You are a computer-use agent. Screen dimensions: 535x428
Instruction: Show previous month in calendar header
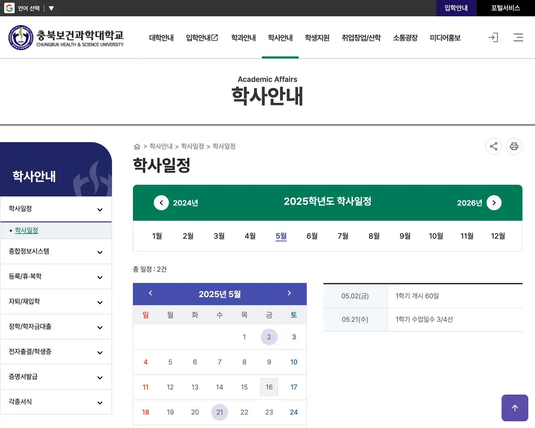[x=150, y=293]
